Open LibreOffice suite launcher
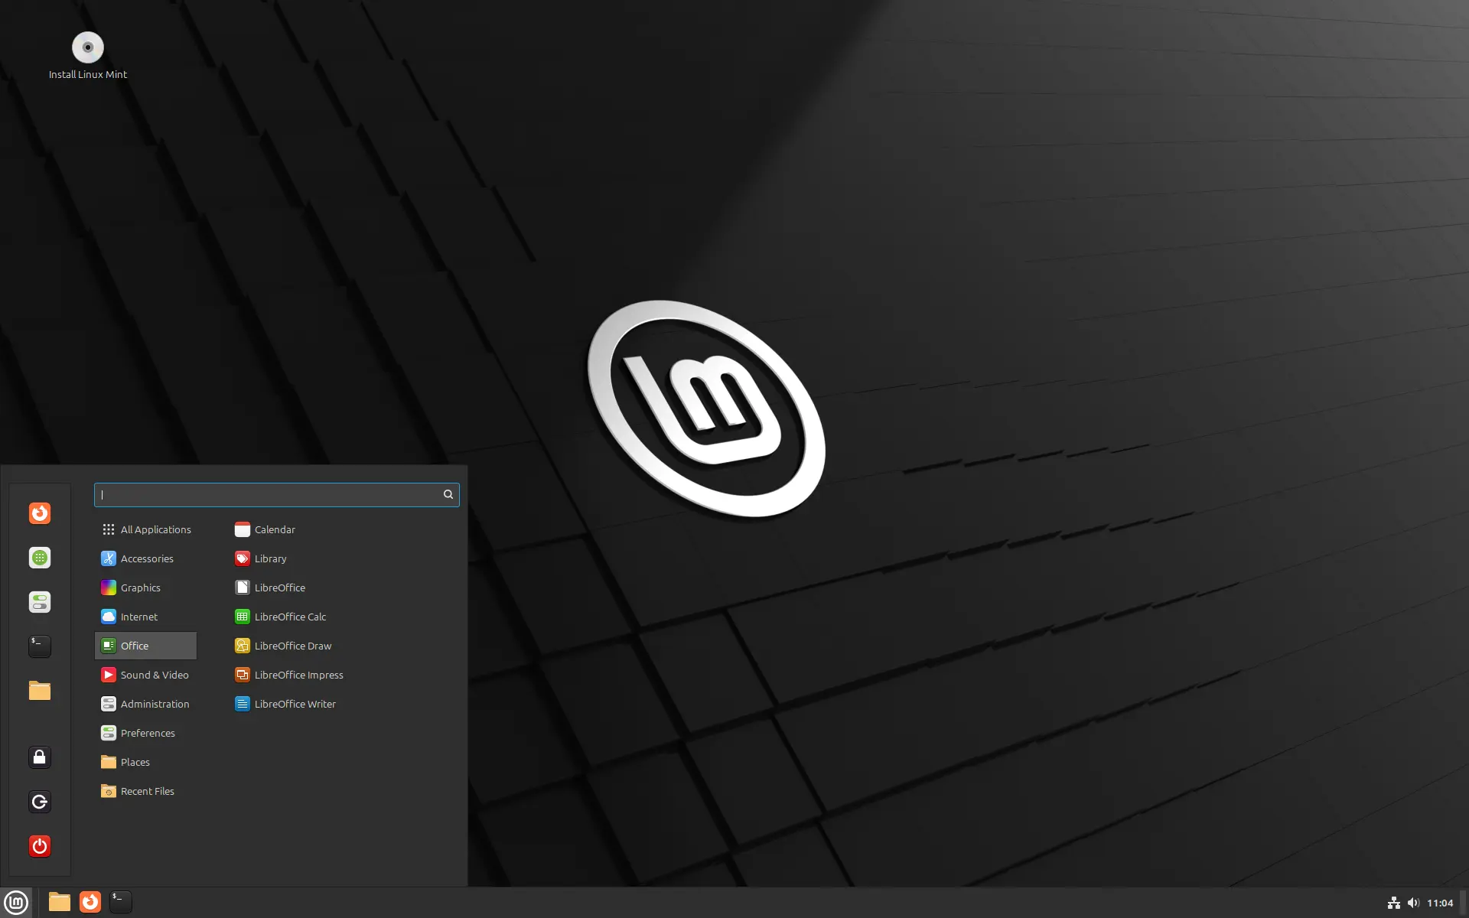Screen dimensions: 1469x918 click(279, 587)
